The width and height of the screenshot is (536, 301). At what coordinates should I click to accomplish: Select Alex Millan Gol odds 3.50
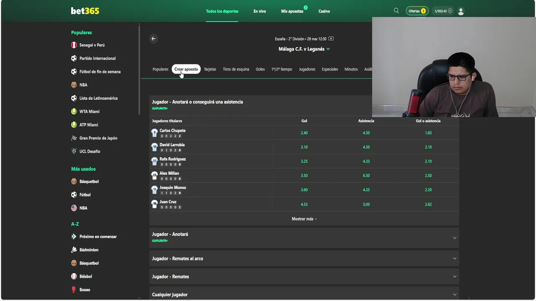pos(304,176)
